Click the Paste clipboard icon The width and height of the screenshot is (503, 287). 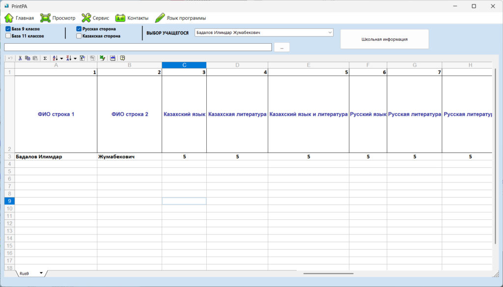pyautogui.click(x=35, y=58)
